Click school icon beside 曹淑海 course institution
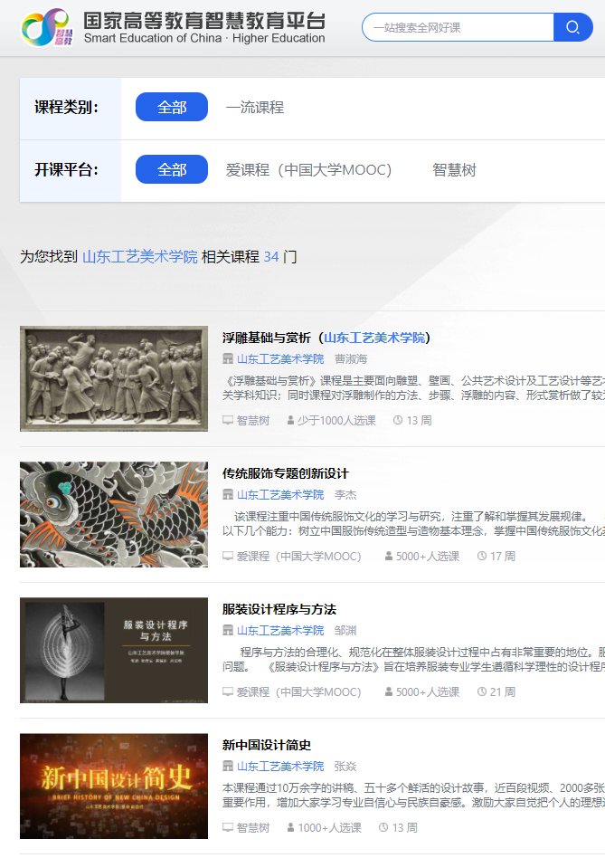605x858 pixels. tap(228, 359)
